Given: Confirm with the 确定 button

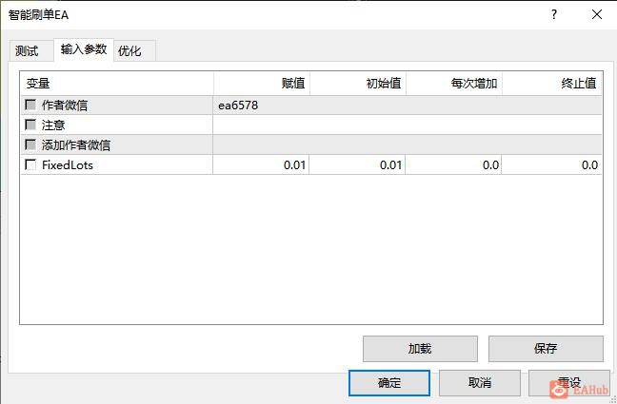Looking at the screenshot, I should tap(389, 383).
